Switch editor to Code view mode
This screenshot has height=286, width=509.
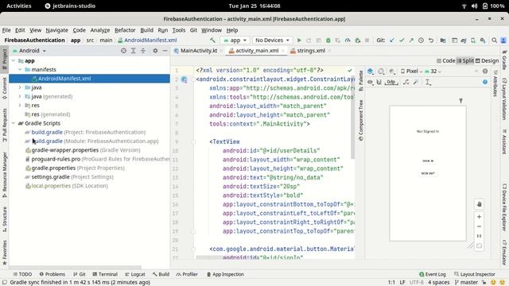[445, 60]
